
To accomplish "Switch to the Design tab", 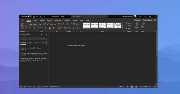I will click(x=42, y=20).
